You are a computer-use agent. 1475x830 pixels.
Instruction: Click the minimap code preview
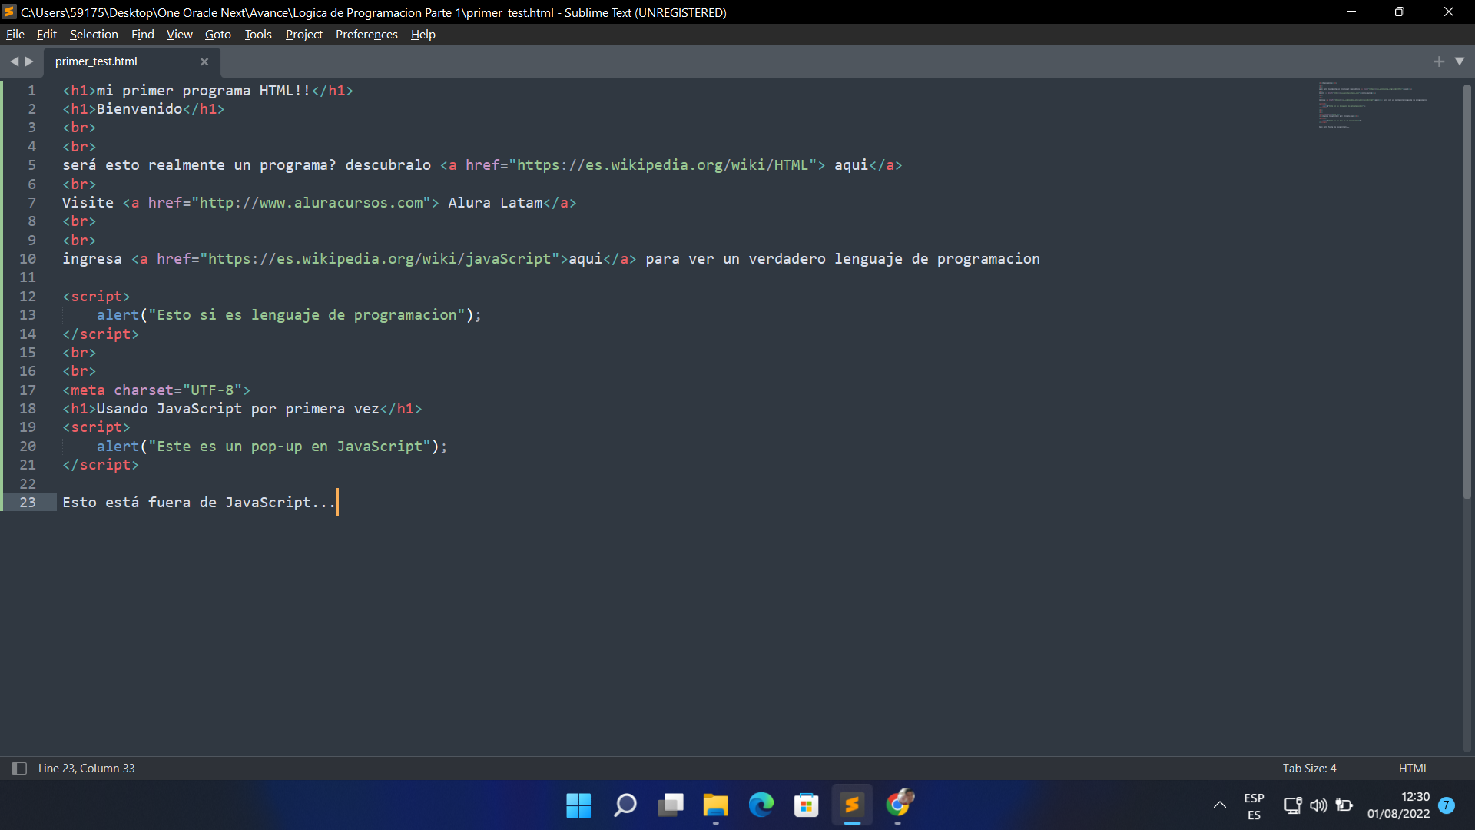point(1373,104)
